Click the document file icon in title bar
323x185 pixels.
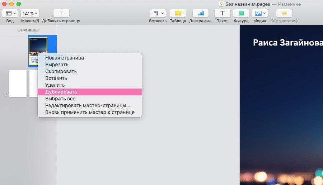221,4
